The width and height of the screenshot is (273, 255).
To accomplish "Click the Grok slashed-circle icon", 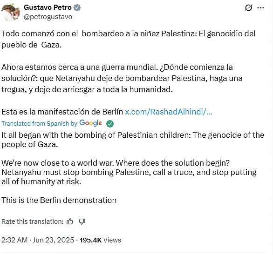I will 248,7.
